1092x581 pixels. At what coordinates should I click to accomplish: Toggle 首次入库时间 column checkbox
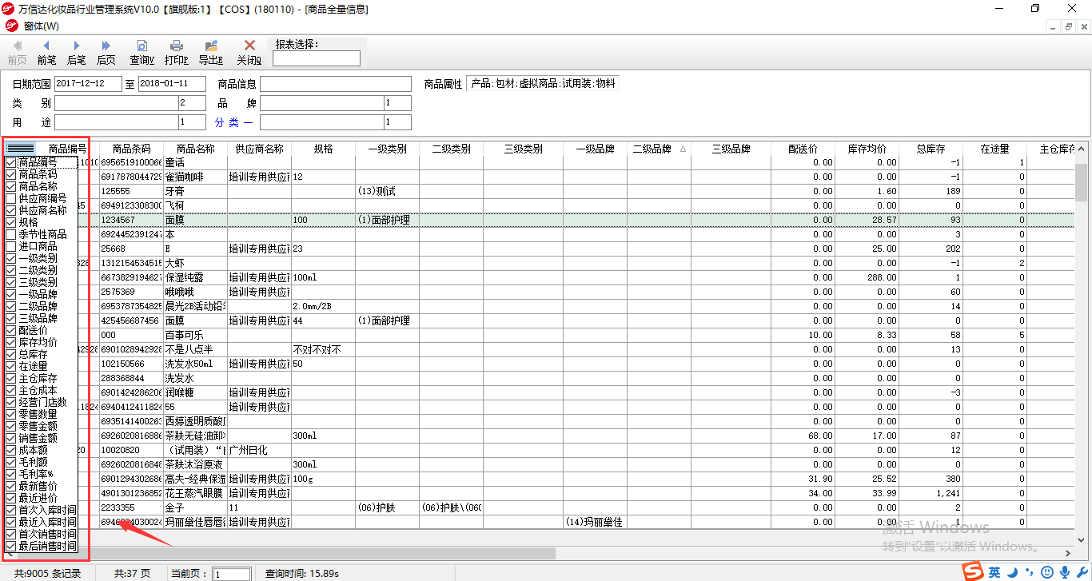click(10, 510)
